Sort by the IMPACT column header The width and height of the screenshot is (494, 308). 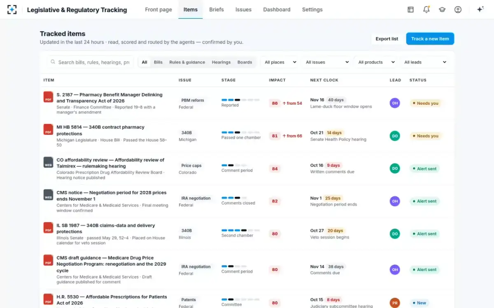click(277, 80)
